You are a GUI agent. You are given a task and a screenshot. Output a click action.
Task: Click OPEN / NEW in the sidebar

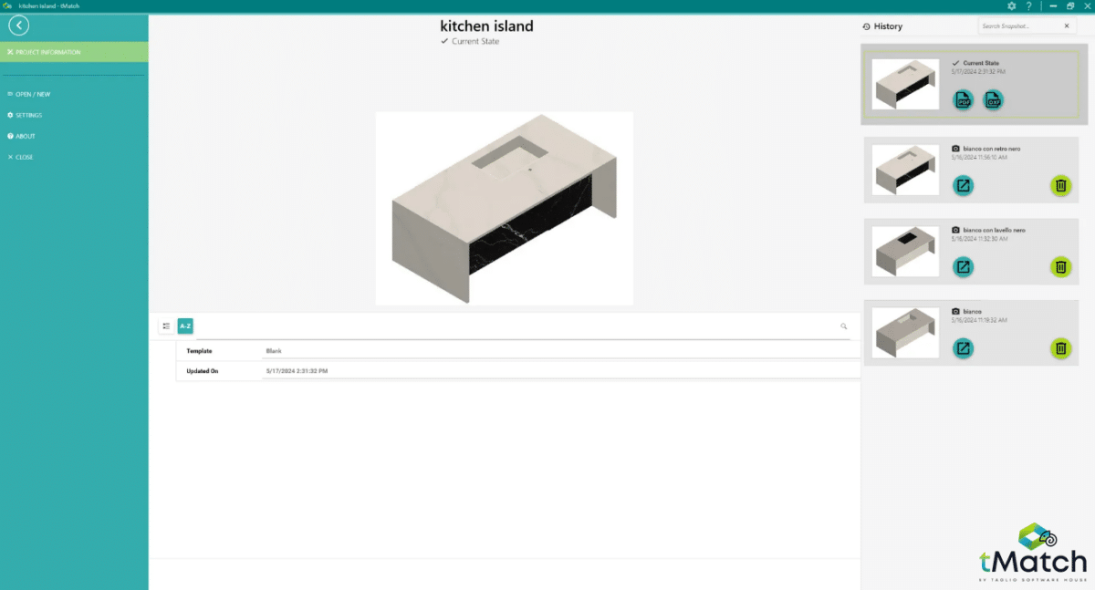coord(32,93)
